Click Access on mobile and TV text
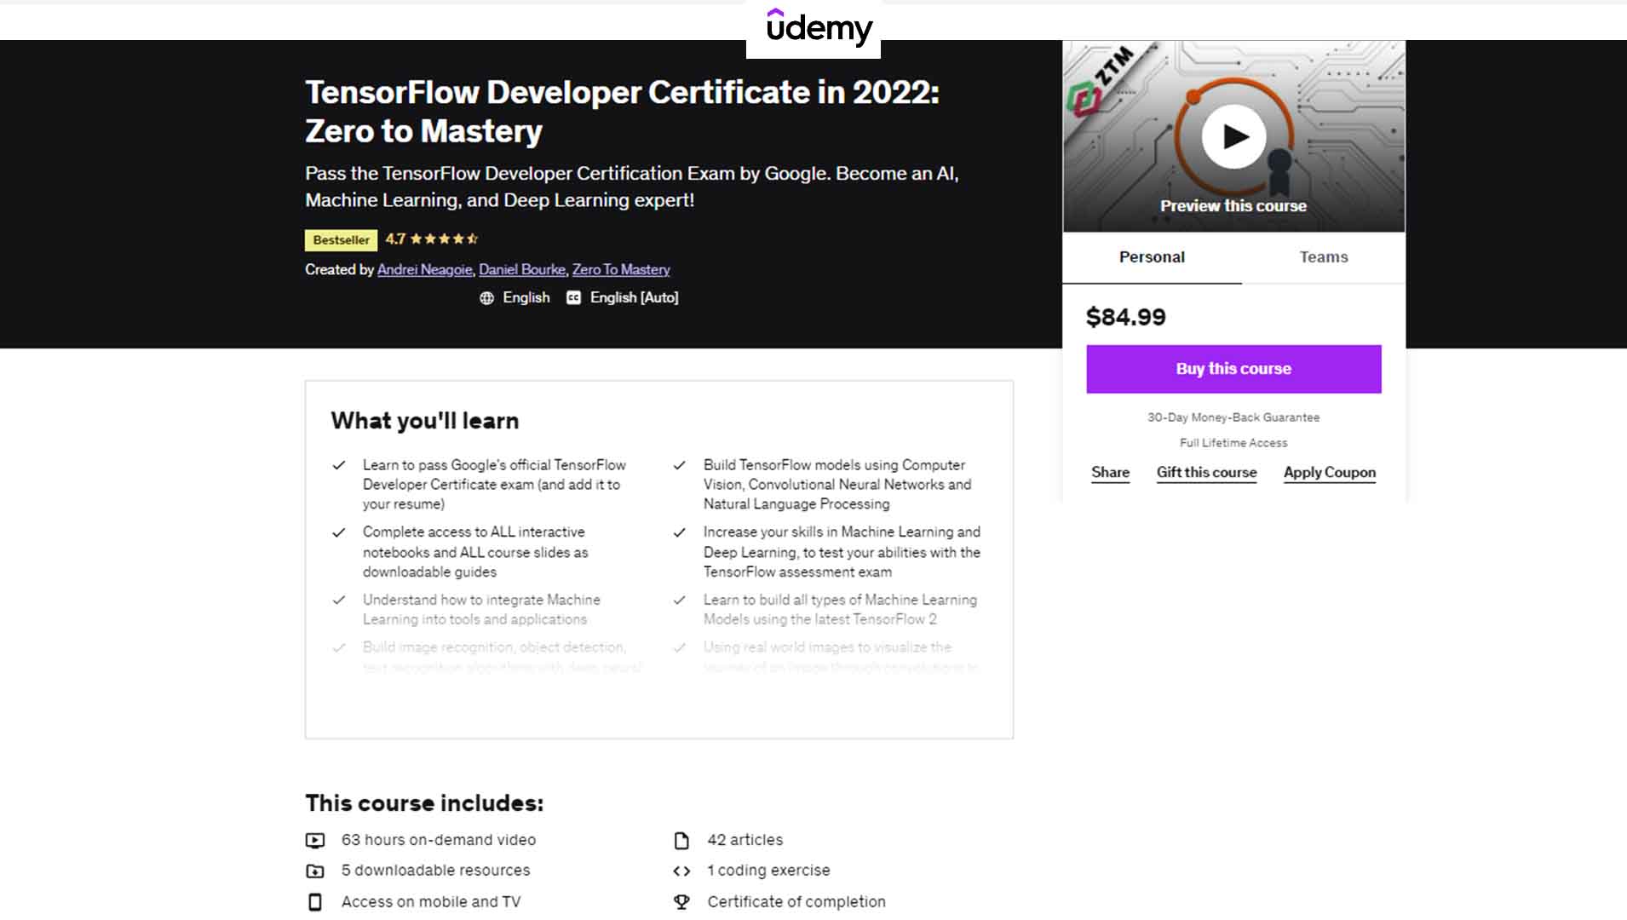1627x920 pixels. click(x=431, y=902)
